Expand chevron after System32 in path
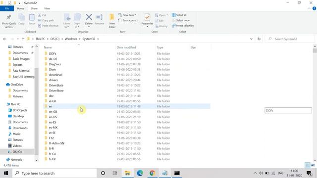The height and width of the screenshot is (178, 317). coord(98,39)
